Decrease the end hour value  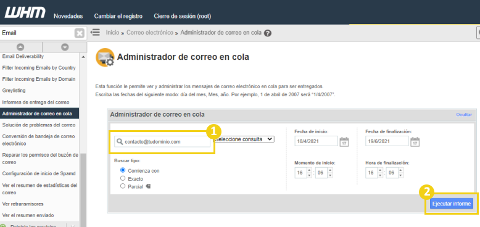point(380,175)
